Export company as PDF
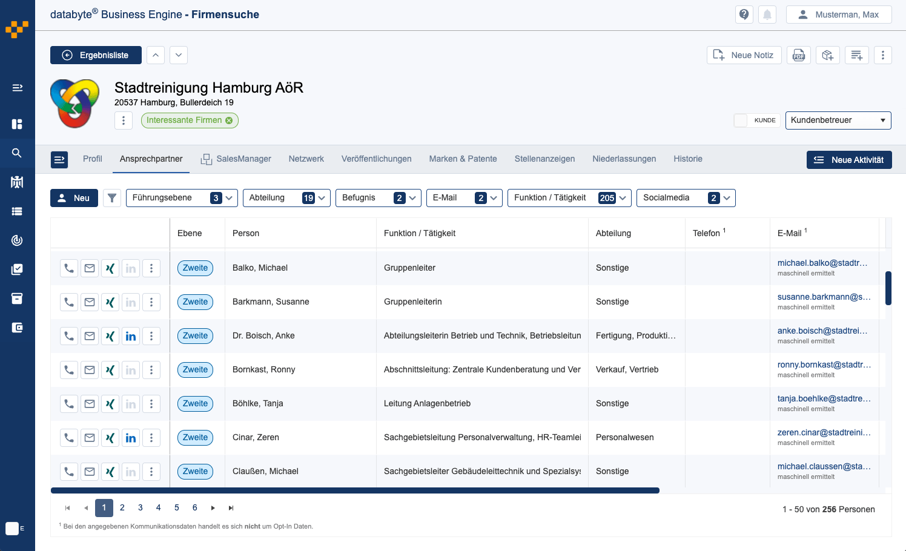The height and width of the screenshot is (551, 906). [799, 55]
